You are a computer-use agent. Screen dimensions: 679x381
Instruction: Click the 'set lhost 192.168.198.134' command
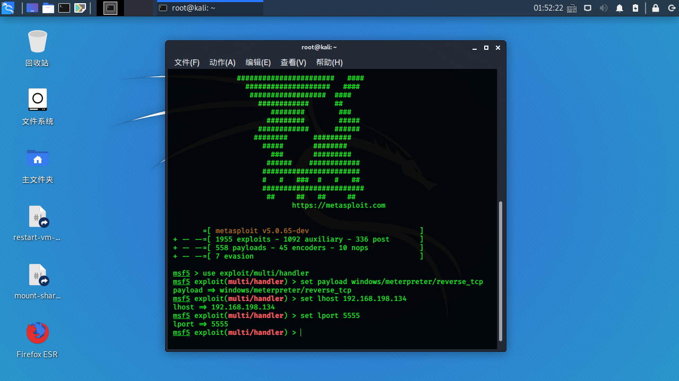point(354,298)
